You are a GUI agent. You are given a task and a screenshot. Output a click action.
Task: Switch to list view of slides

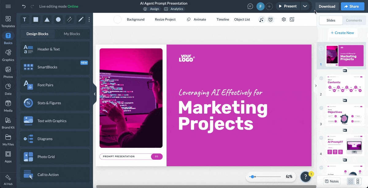[358, 181]
